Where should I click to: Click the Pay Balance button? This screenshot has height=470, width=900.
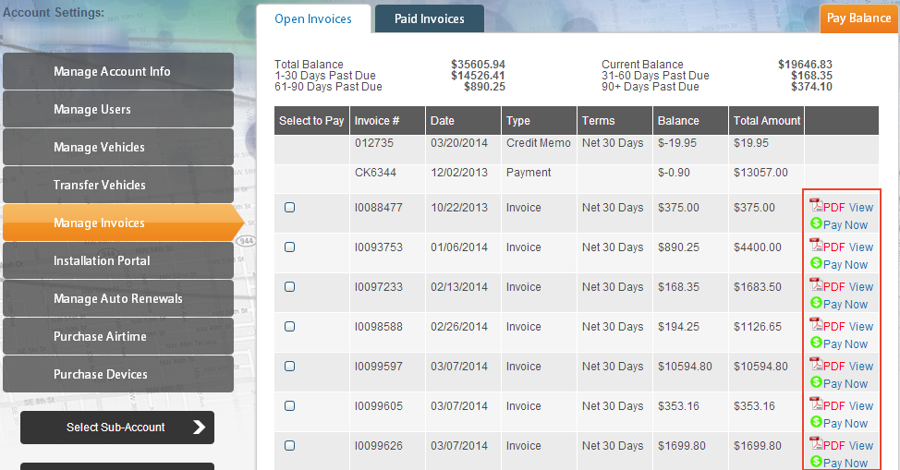click(858, 18)
